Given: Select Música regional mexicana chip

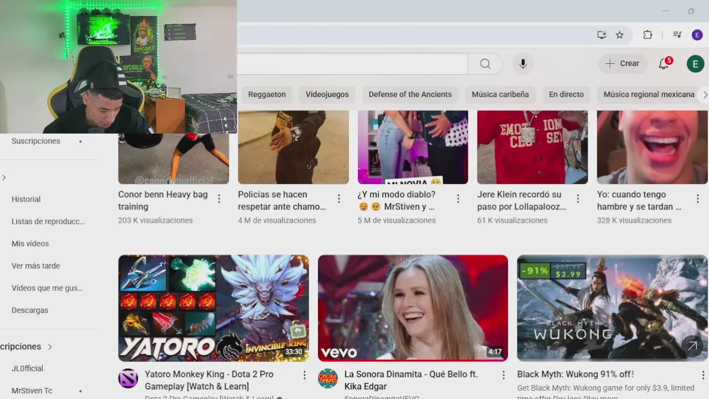Looking at the screenshot, I should (649, 94).
